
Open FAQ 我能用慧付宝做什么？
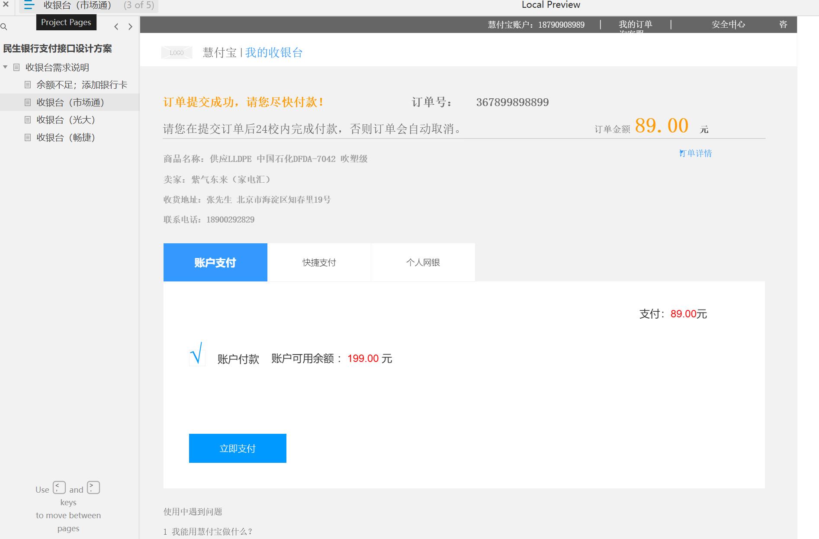tap(208, 532)
